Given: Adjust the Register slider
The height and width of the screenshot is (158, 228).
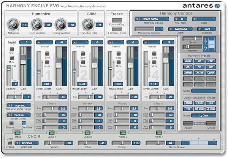Looking at the screenshot, I should (x=192, y=47).
